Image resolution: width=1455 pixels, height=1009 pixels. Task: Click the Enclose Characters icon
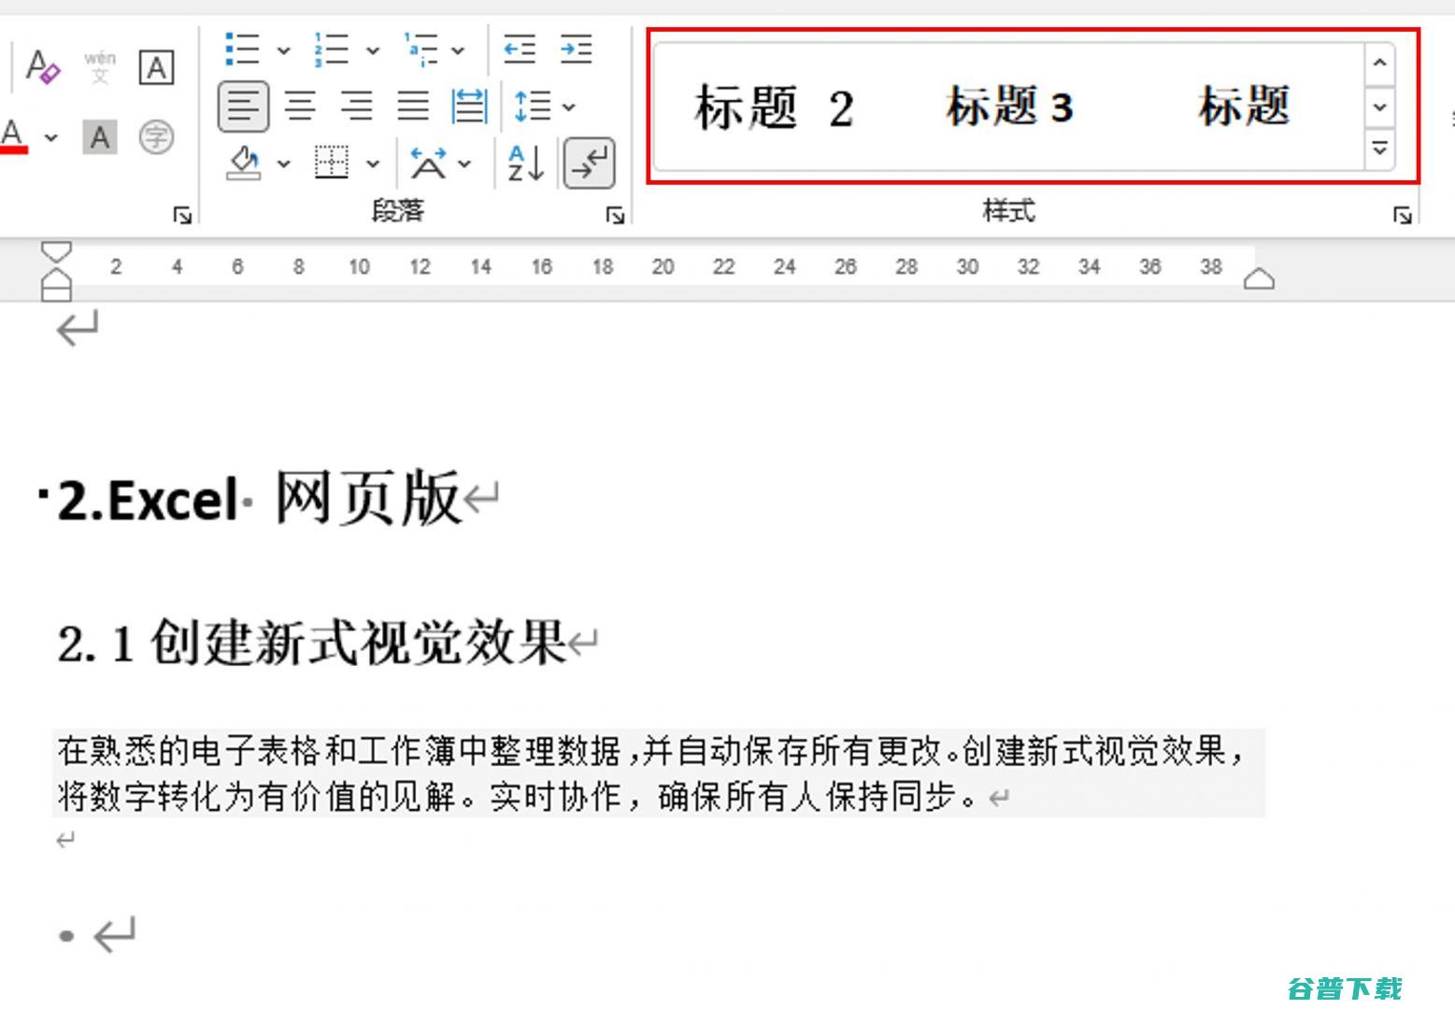pos(156,137)
